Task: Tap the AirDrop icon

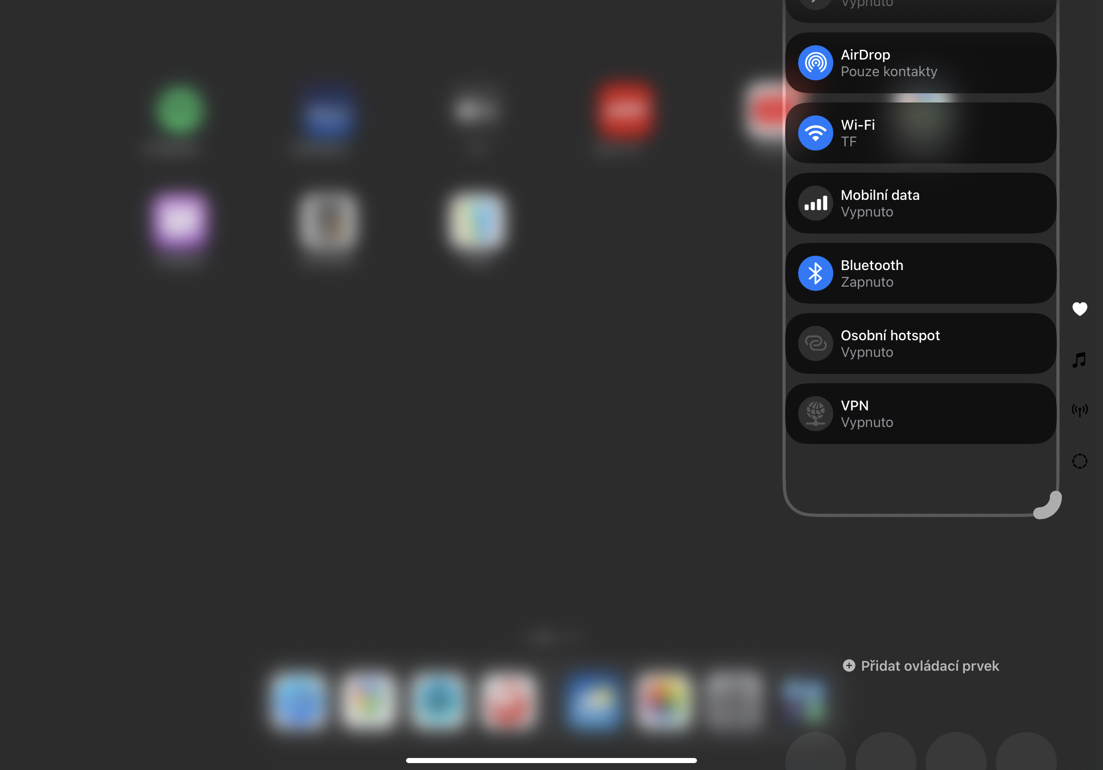Action: [815, 62]
